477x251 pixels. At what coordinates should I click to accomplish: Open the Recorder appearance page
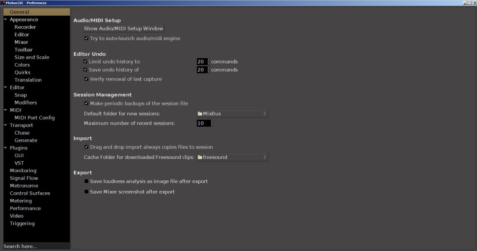tap(25, 27)
